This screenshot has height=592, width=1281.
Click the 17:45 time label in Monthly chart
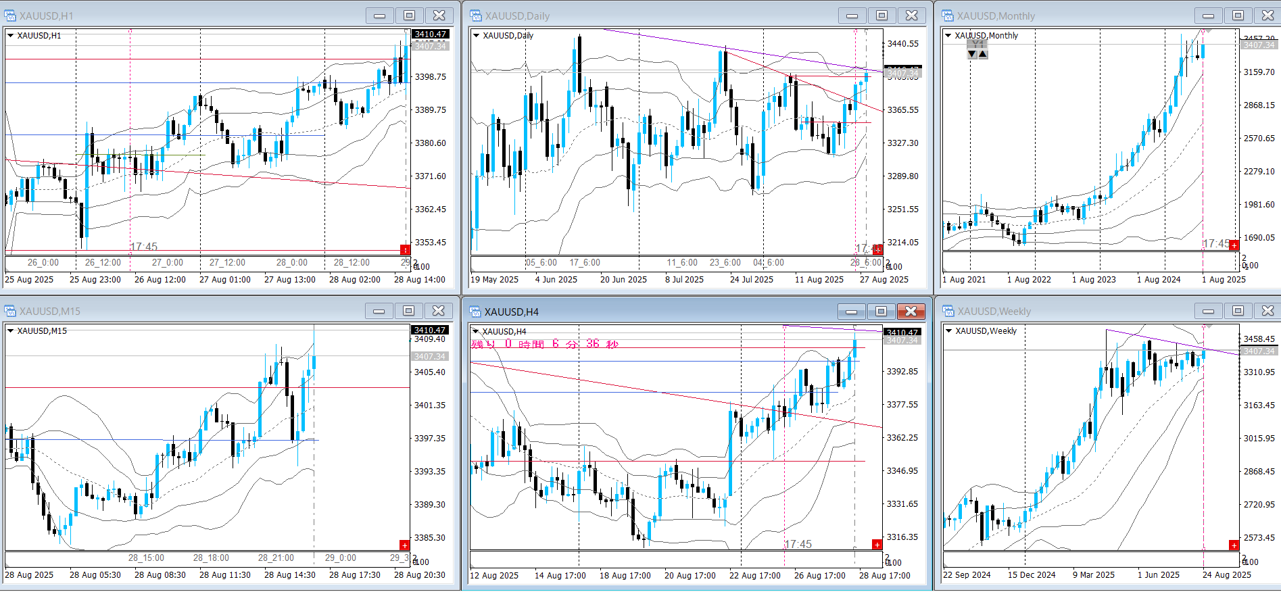pyautogui.click(x=1216, y=243)
